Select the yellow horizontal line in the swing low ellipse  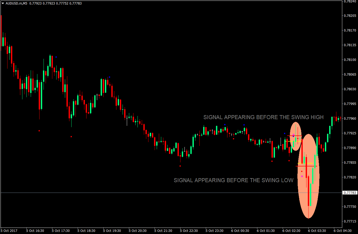click(x=305, y=163)
